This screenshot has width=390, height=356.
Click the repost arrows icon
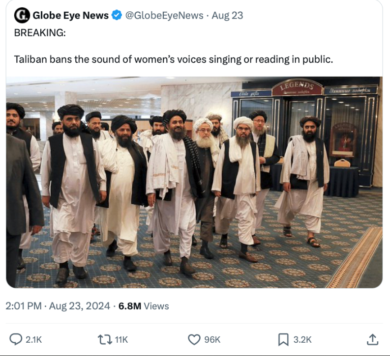105,340
